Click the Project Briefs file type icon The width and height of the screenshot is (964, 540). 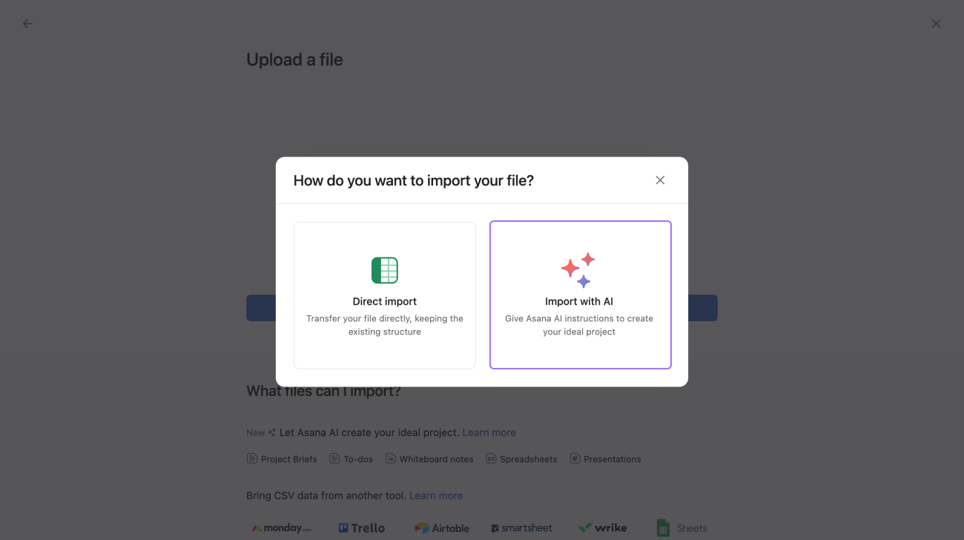tap(252, 458)
